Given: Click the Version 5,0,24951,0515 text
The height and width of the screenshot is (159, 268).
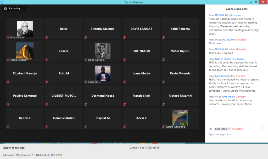Looking at the screenshot, I should coord(144,148).
